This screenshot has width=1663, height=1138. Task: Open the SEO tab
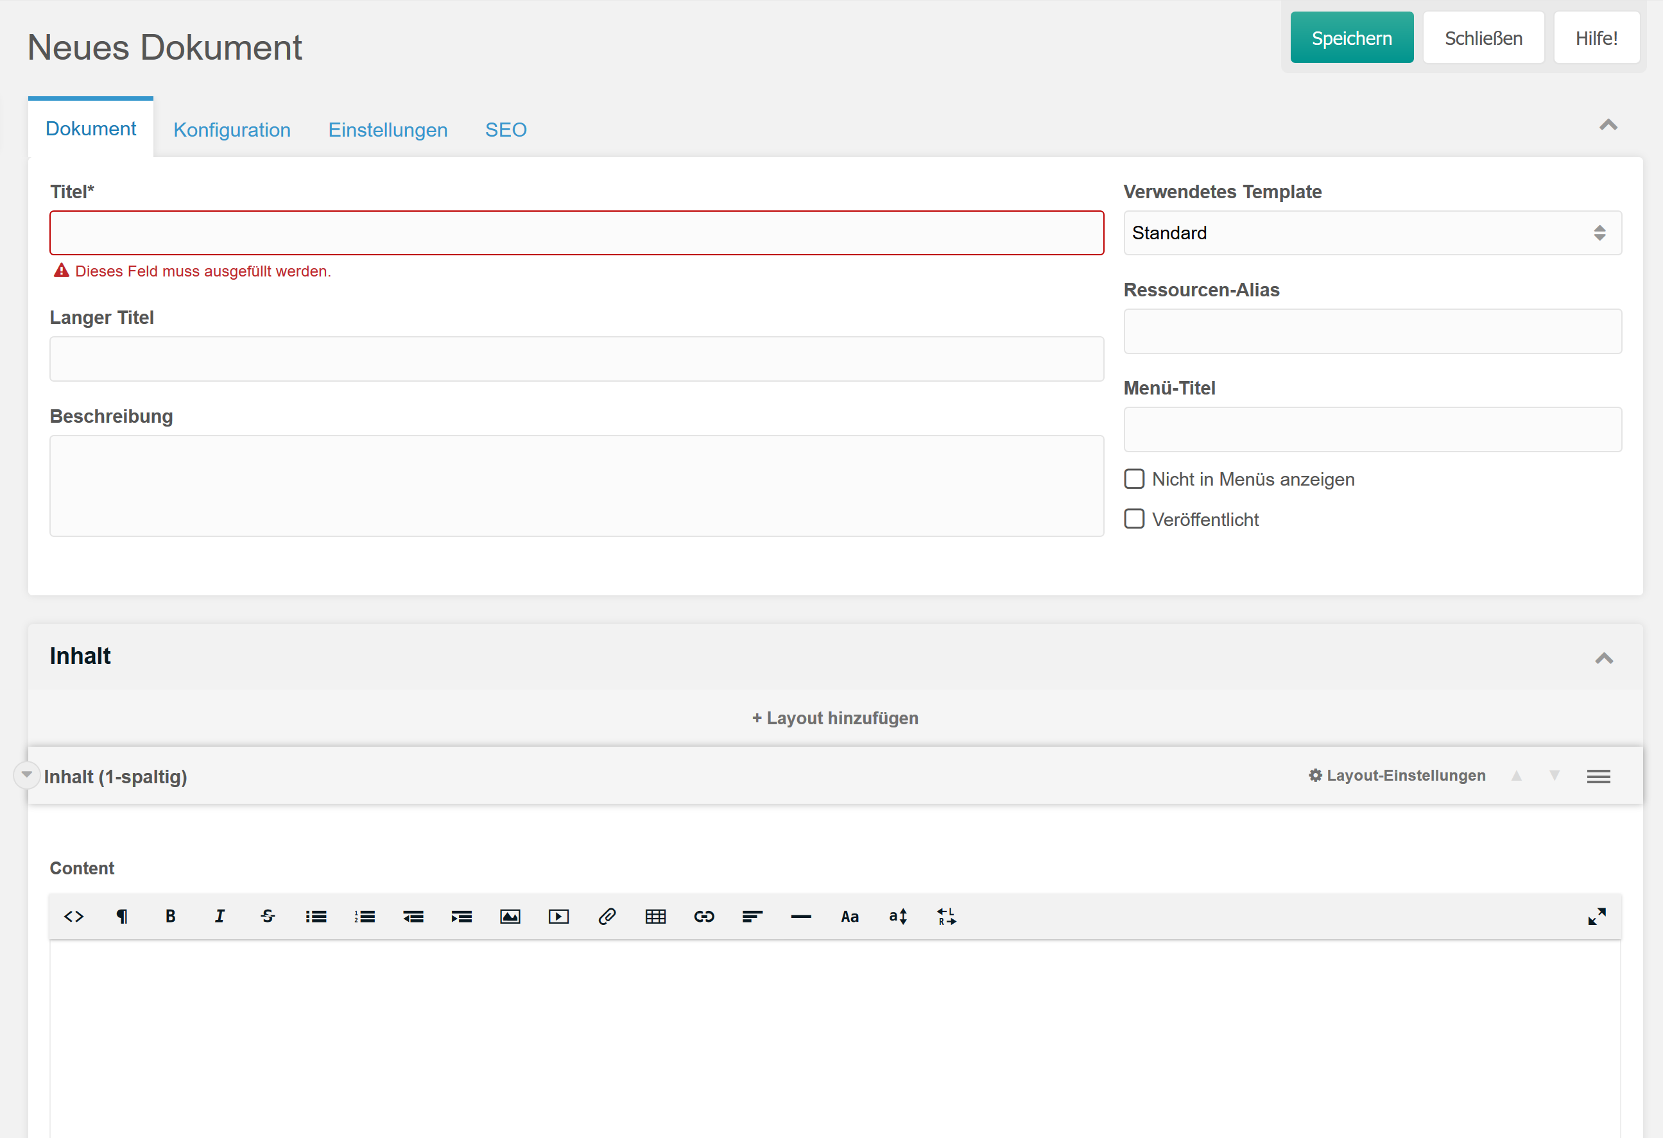tap(505, 130)
